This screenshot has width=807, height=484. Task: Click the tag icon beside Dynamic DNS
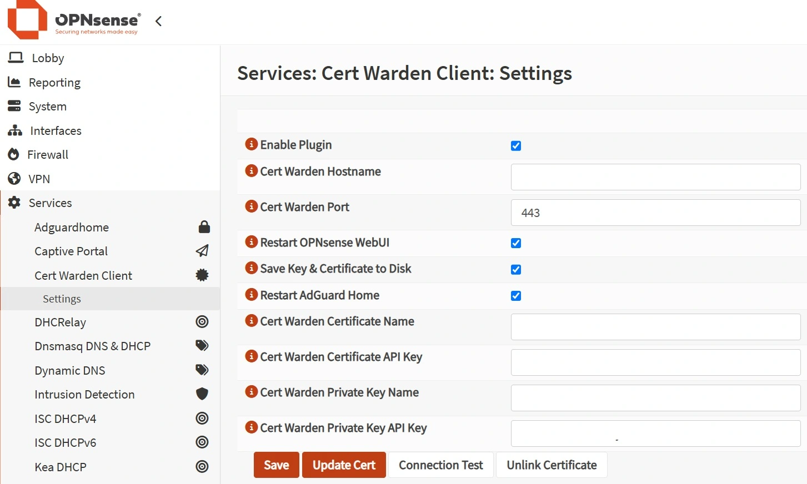tap(202, 370)
